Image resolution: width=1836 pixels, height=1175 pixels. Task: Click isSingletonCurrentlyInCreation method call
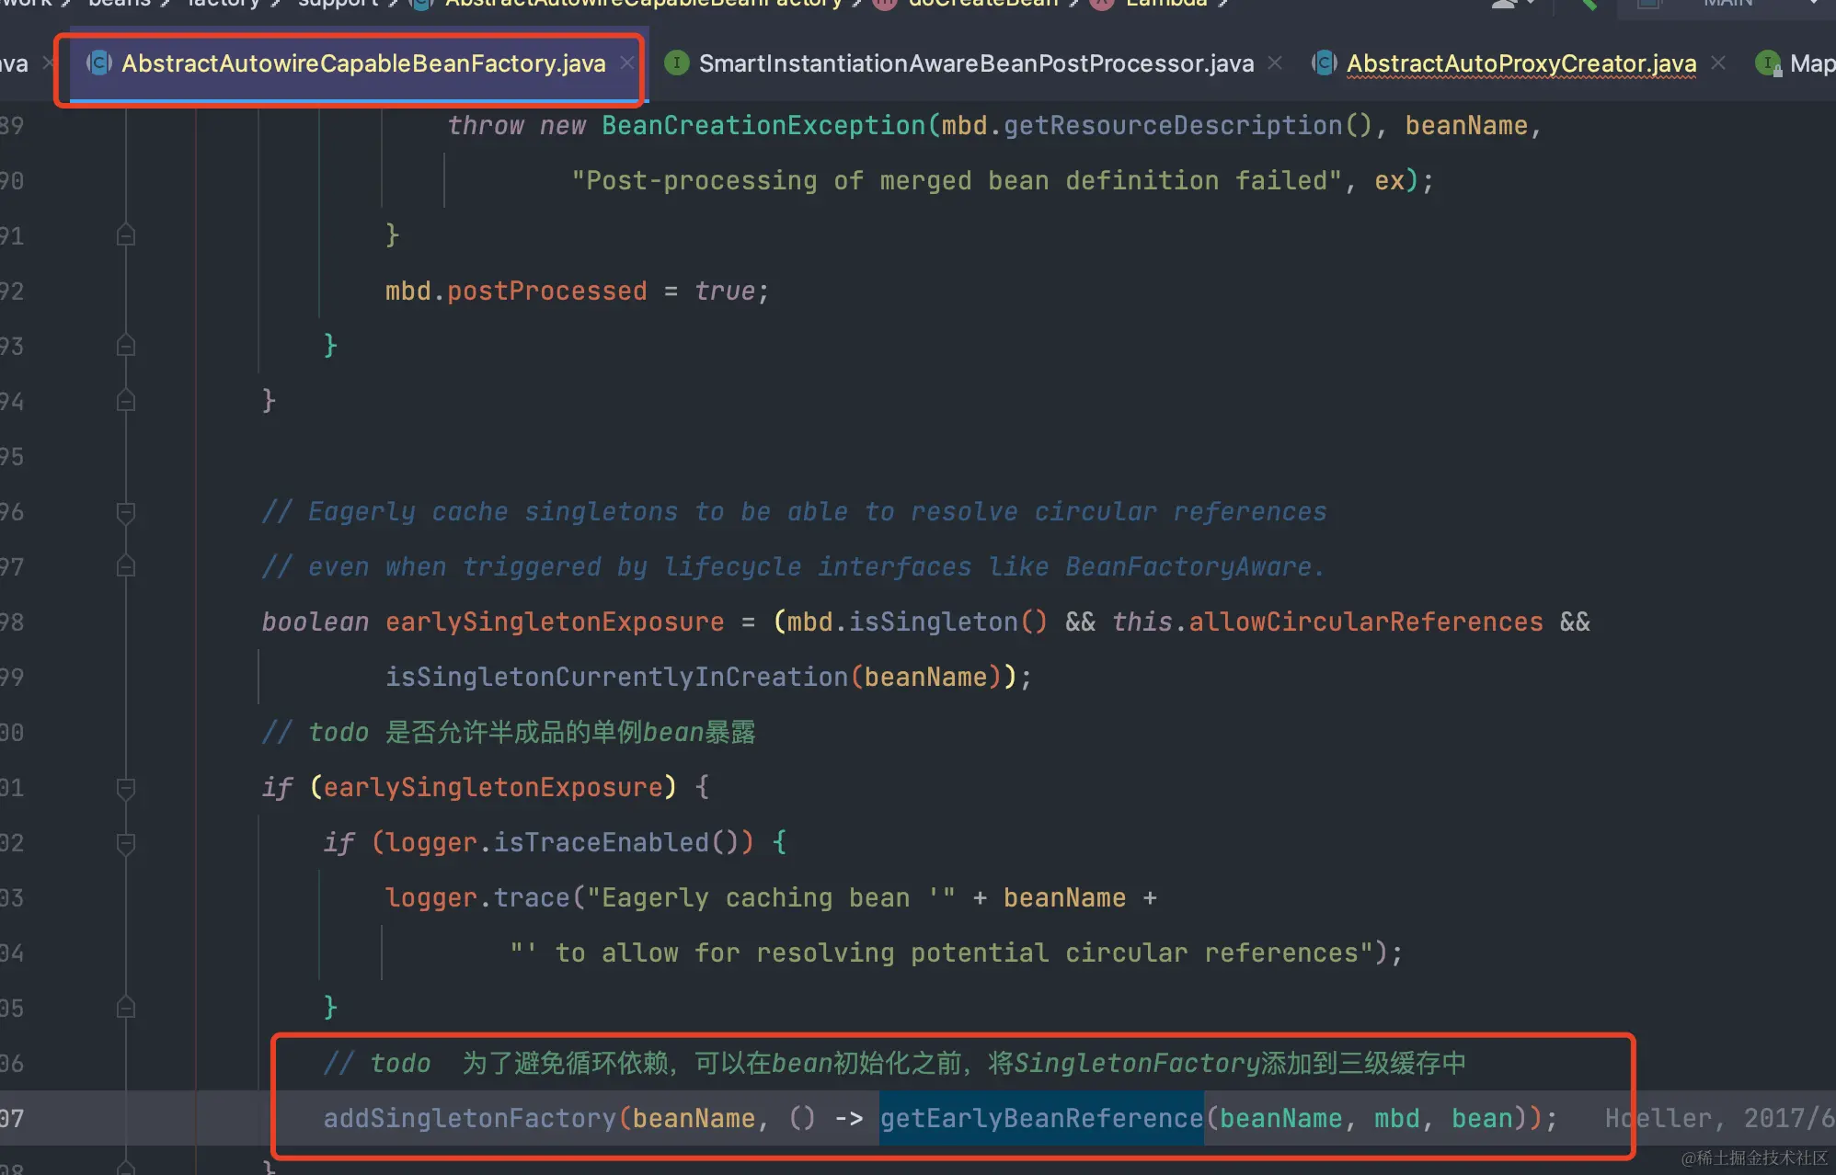tap(615, 678)
